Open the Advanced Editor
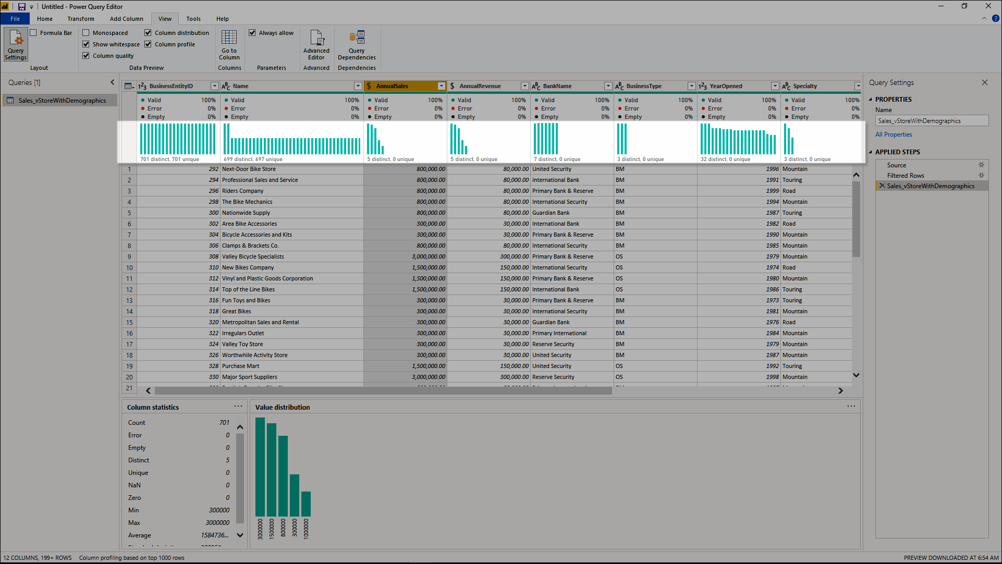 [x=316, y=45]
